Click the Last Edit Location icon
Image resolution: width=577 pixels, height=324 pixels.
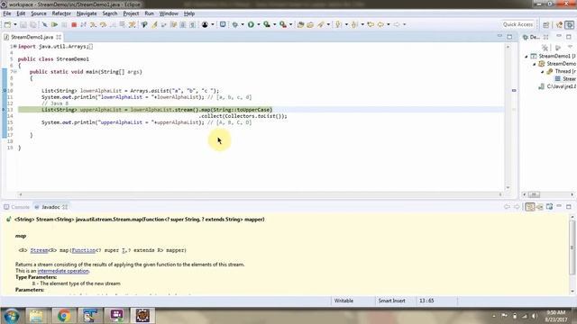click(x=371, y=24)
